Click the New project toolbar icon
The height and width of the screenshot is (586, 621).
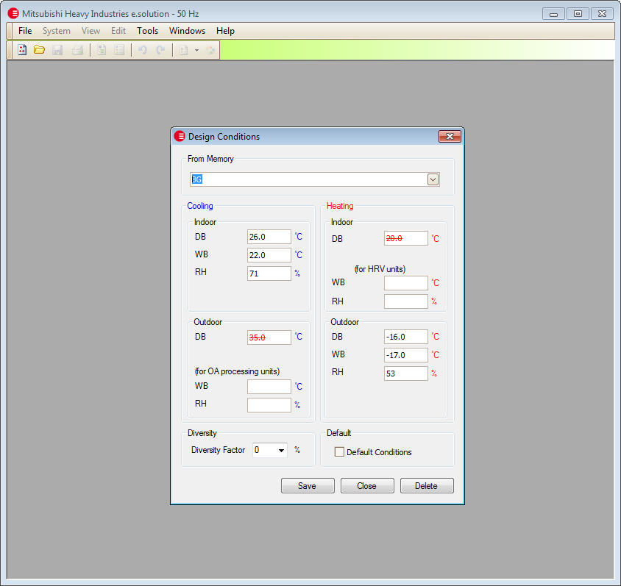tap(22, 50)
